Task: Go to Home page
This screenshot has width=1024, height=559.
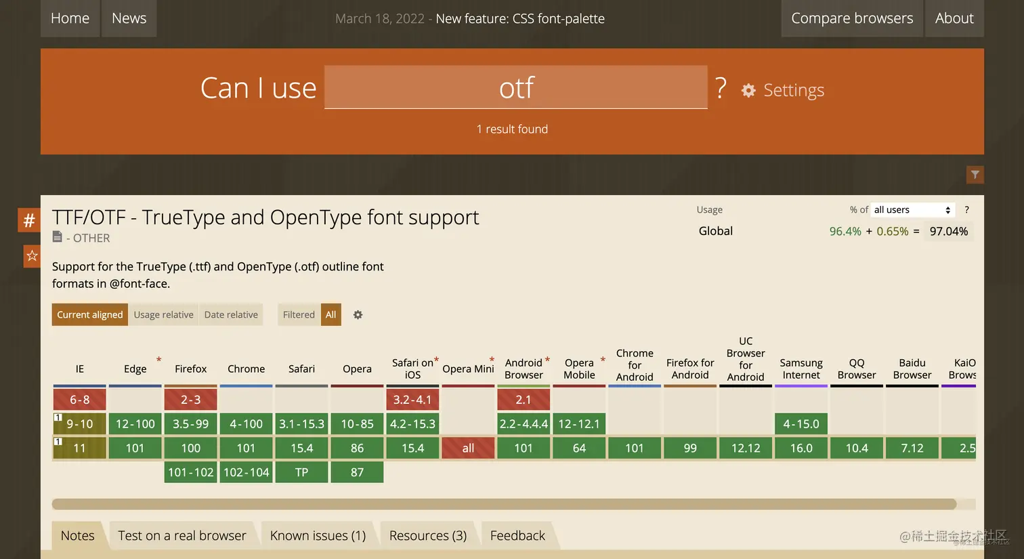Action: tap(70, 18)
